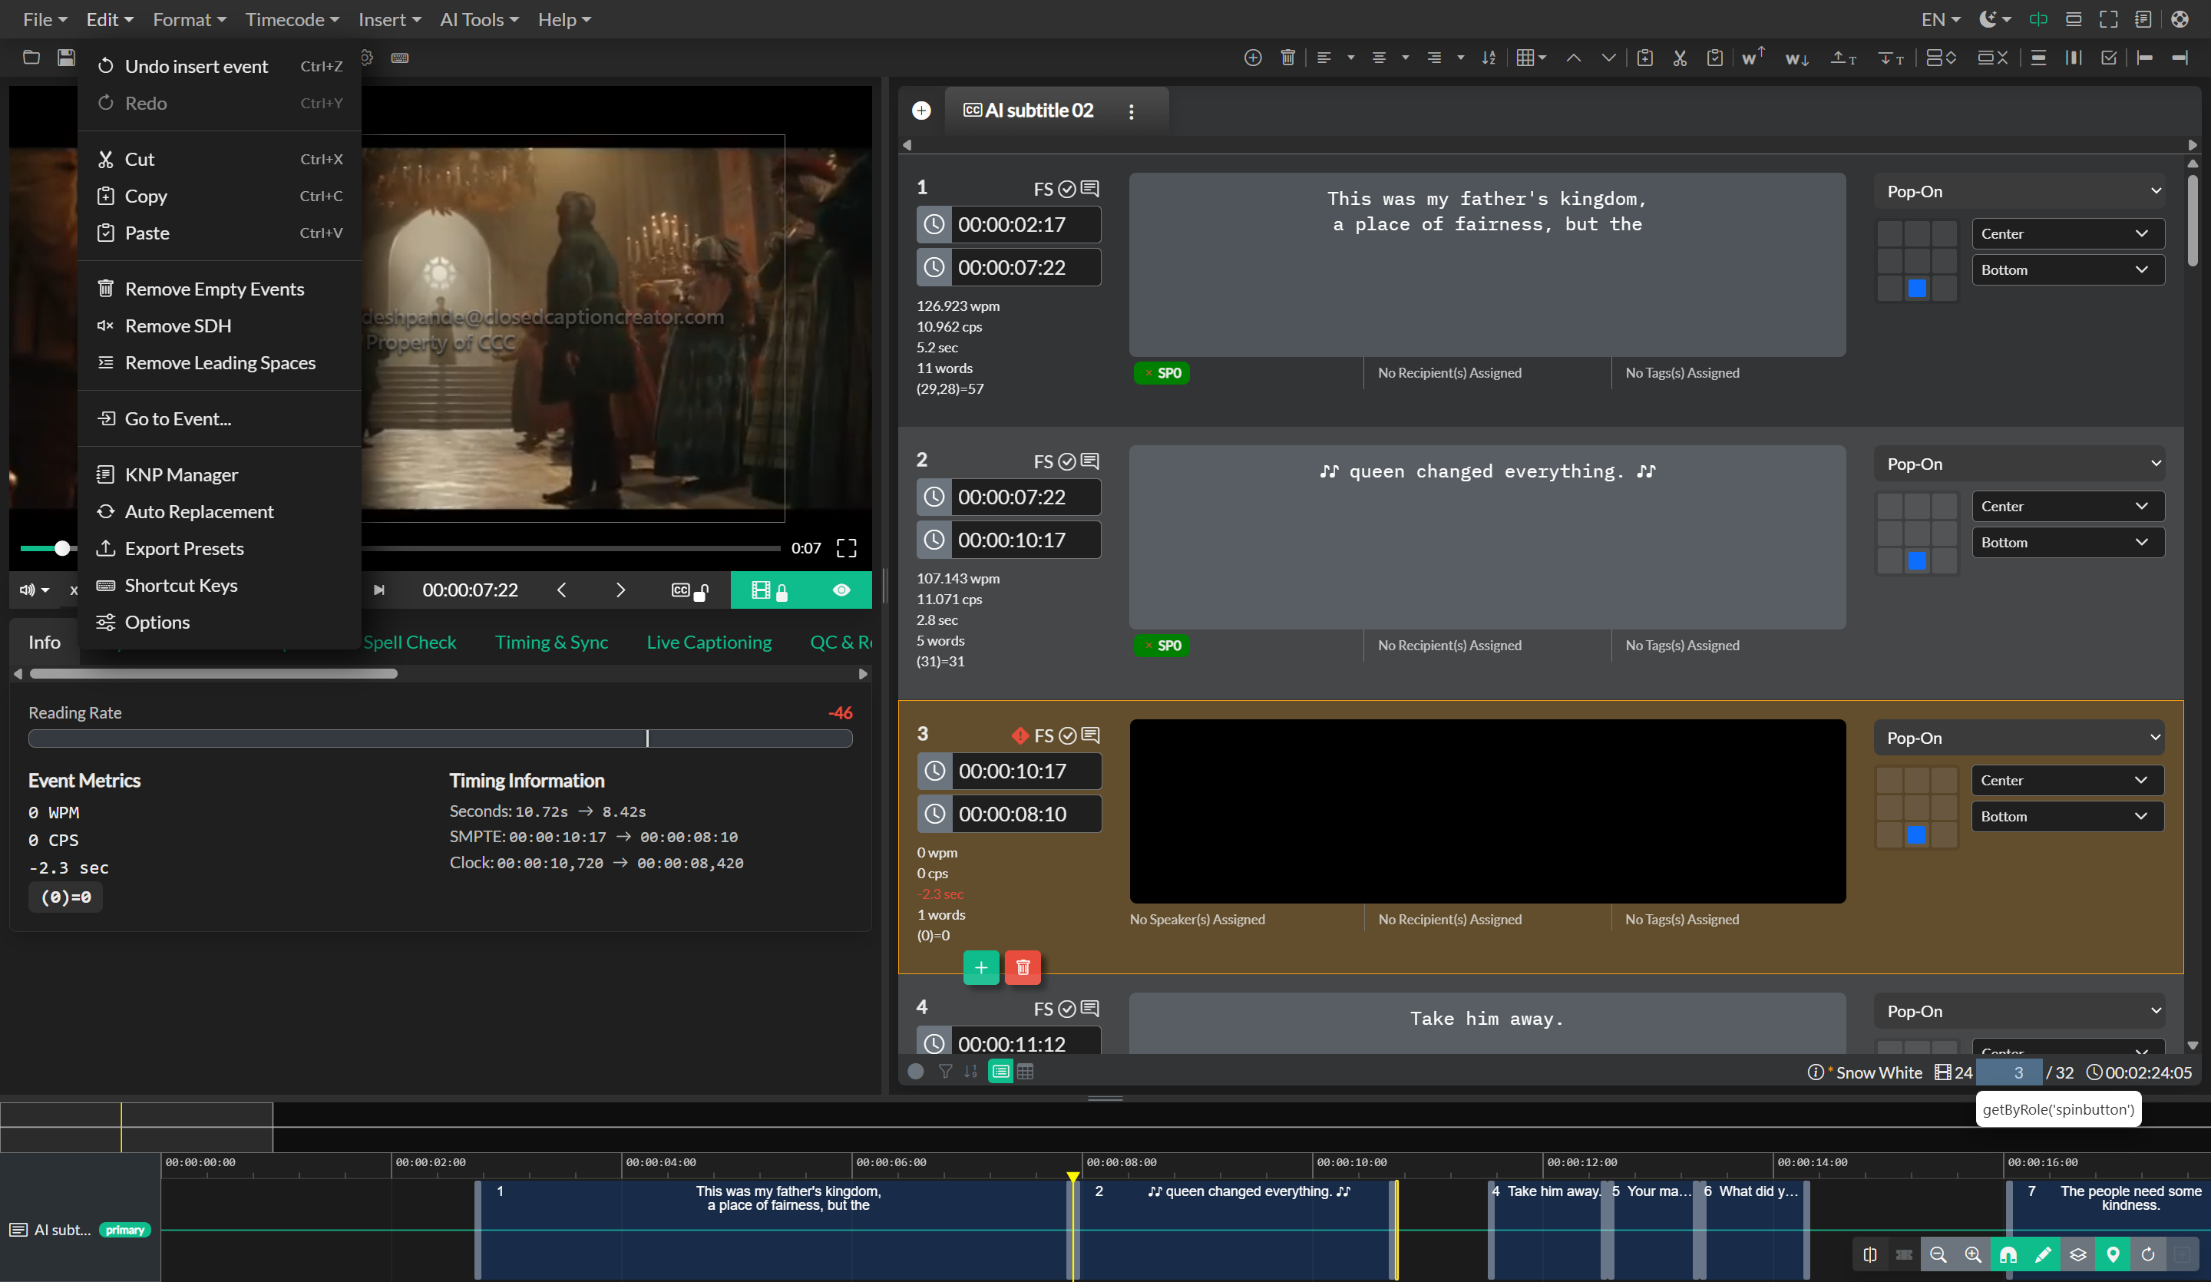Viewport: 2211px width, 1282px height.
Task: Toggle timeline marker pin
Action: click(x=2113, y=1255)
